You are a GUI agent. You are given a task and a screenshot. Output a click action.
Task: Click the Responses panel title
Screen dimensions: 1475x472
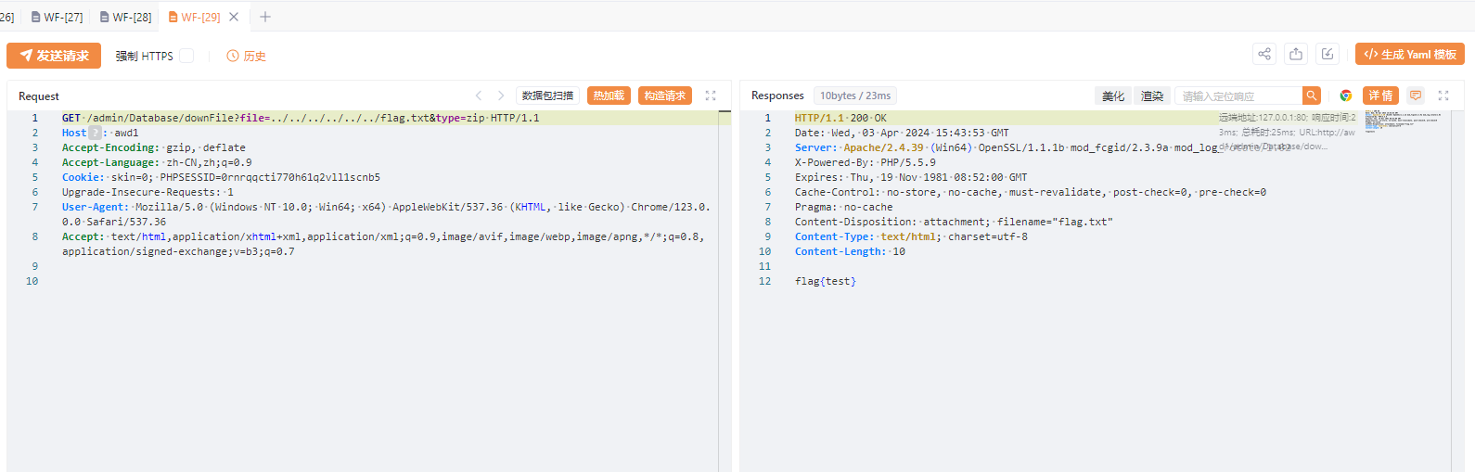pos(777,96)
